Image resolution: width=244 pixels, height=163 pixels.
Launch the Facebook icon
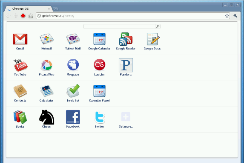pyautogui.click(x=73, y=117)
